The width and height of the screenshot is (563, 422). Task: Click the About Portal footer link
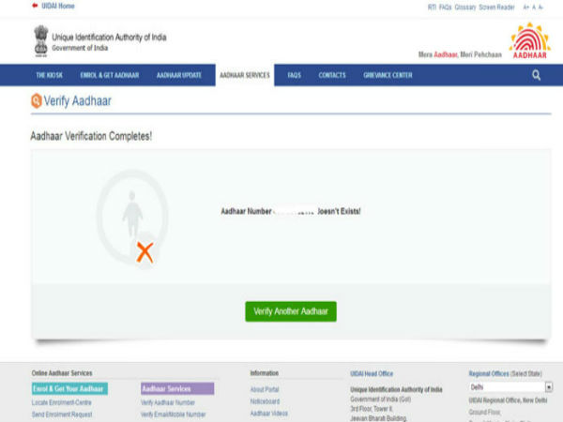point(265,389)
